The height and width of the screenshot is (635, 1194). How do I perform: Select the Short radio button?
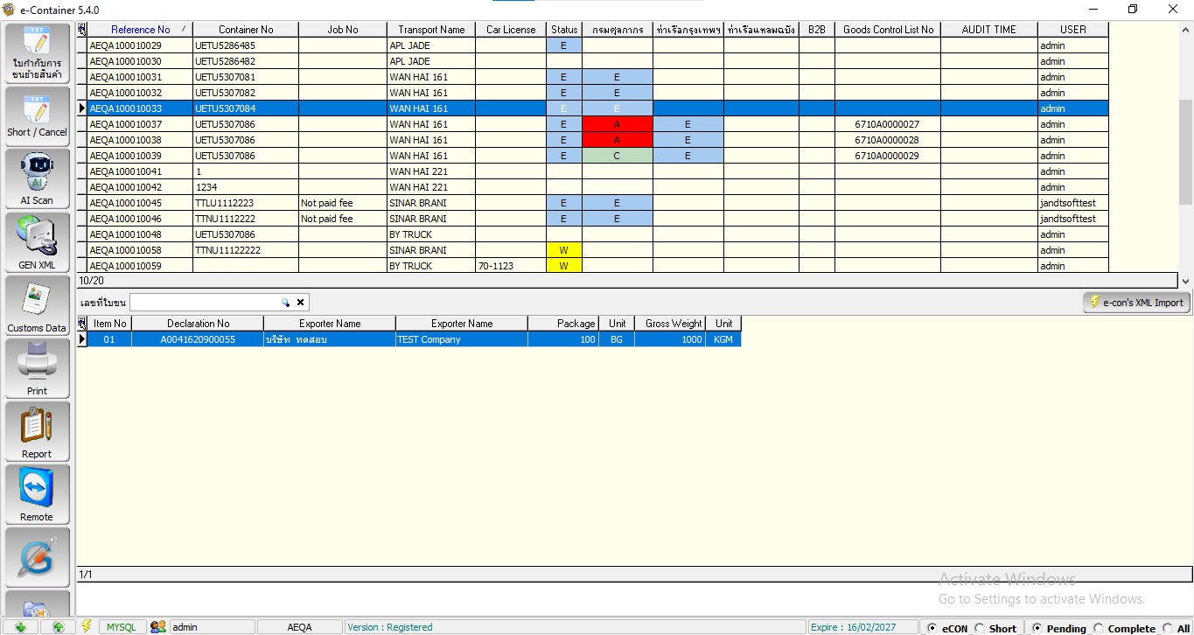coord(980,628)
